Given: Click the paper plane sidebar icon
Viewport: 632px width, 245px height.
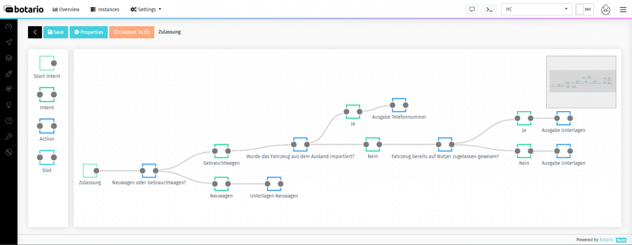Looking at the screenshot, I should click(9, 43).
